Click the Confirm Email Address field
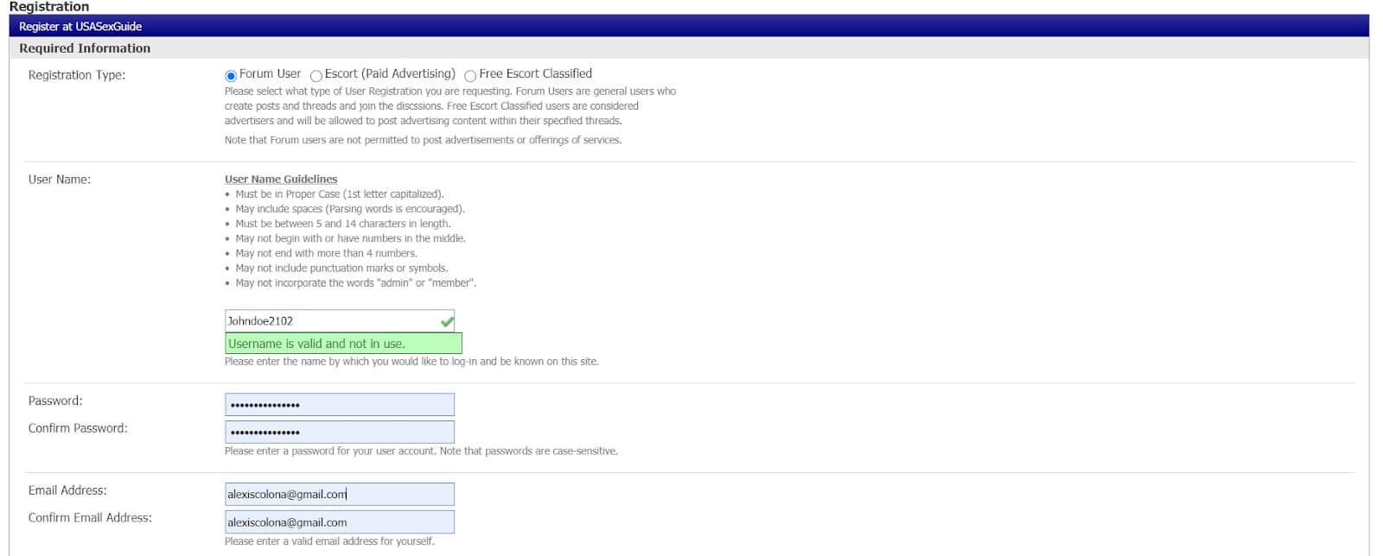 (x=340, y=521)
